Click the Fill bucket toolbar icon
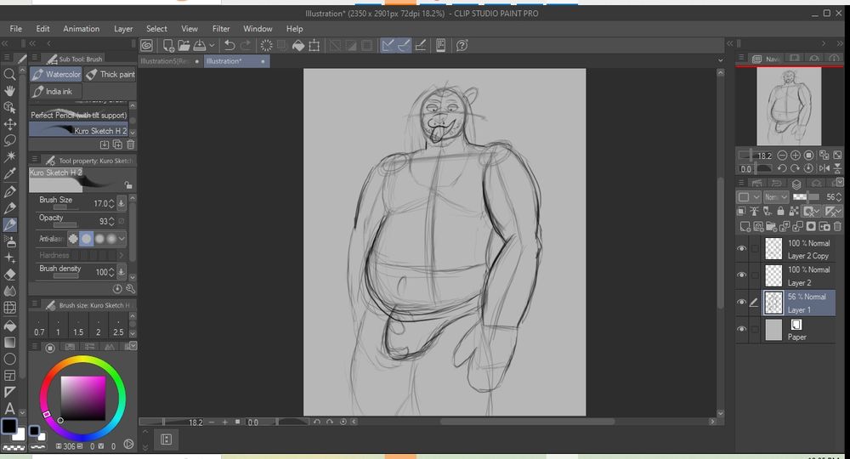This screenshot has height=459, width=850. pyautogui.click(x=298, y=46)
